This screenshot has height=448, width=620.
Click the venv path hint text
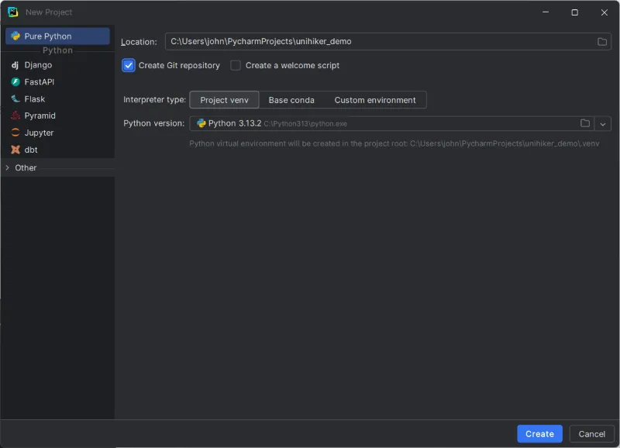click(394, 143)
